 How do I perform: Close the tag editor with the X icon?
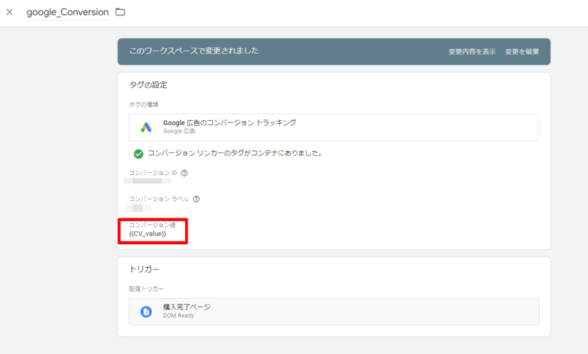10,12
